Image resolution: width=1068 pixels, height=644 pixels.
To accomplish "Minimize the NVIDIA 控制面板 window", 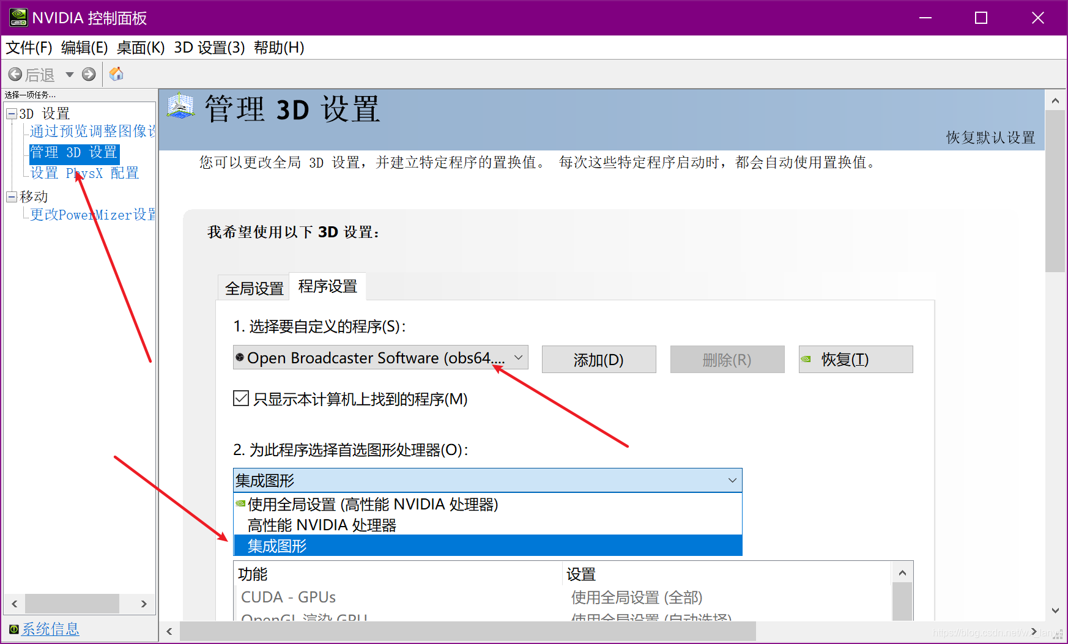I will click(x=925, y=18).
